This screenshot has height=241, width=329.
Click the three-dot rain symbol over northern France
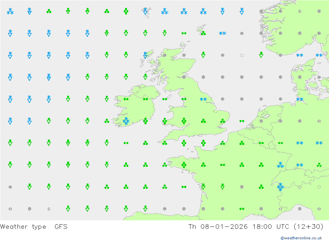click(242, 143)
